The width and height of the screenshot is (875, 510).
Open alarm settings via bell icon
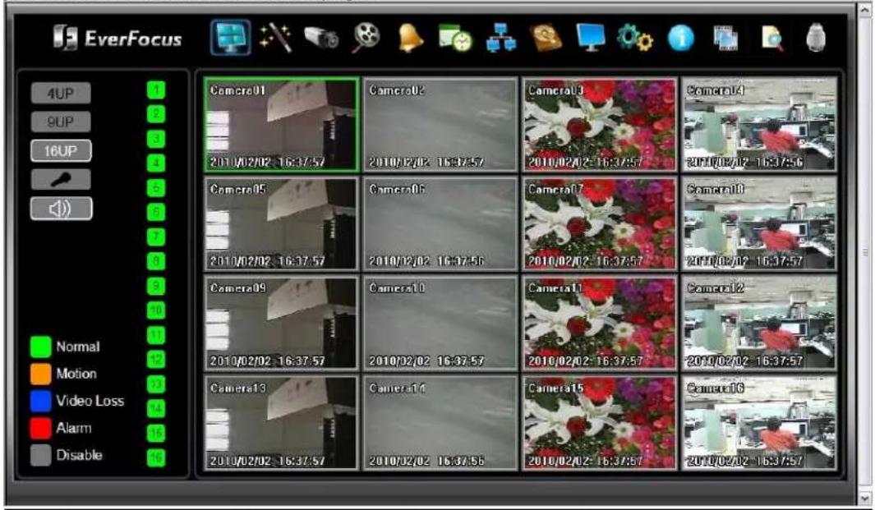coord(410,39)
